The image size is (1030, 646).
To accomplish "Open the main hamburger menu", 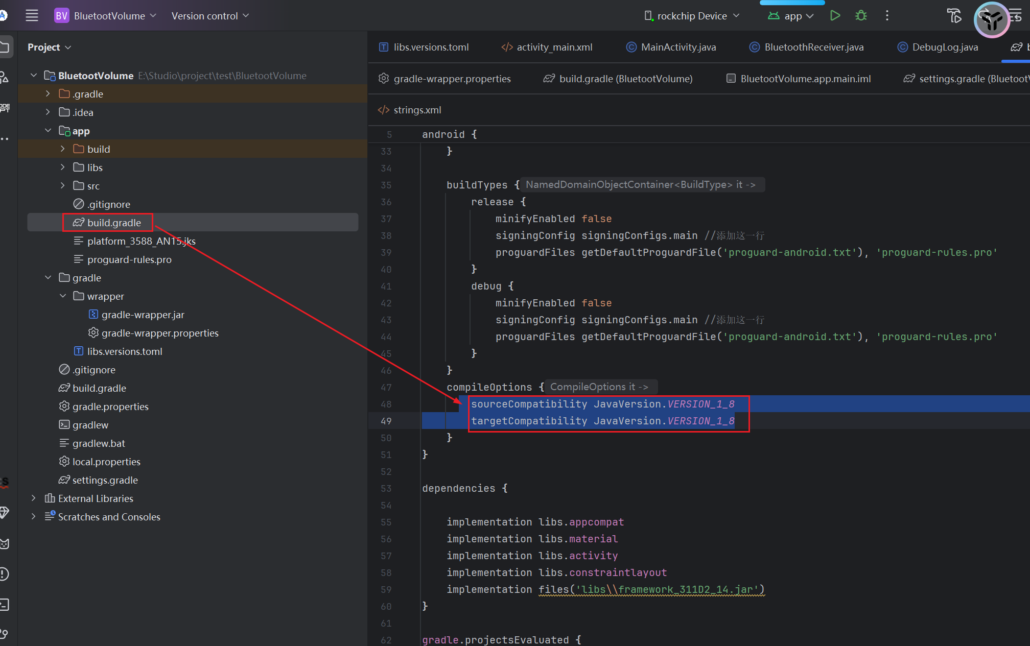I will tap(32, 16).
